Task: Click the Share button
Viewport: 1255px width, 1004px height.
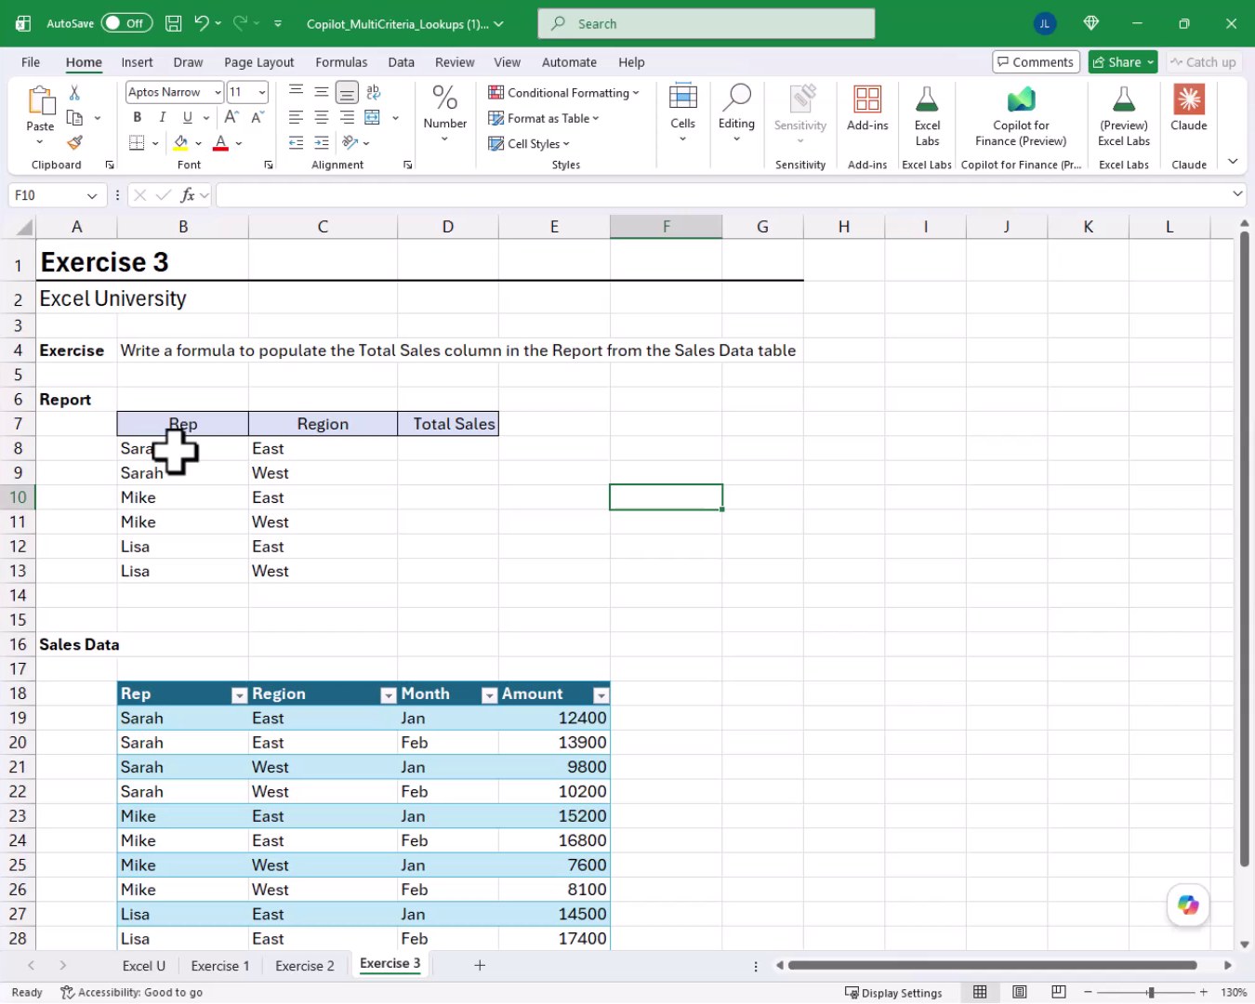Action: (x=1123, y=62)
